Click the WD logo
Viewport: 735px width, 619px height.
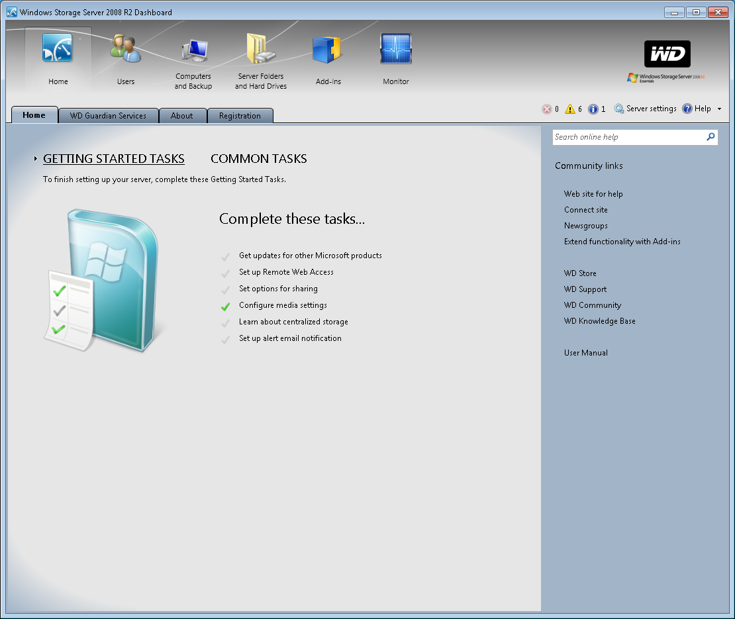tap(667, 54)
